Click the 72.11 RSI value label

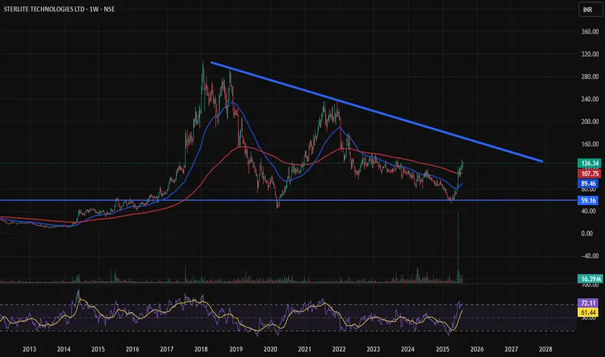pos(588,303)
